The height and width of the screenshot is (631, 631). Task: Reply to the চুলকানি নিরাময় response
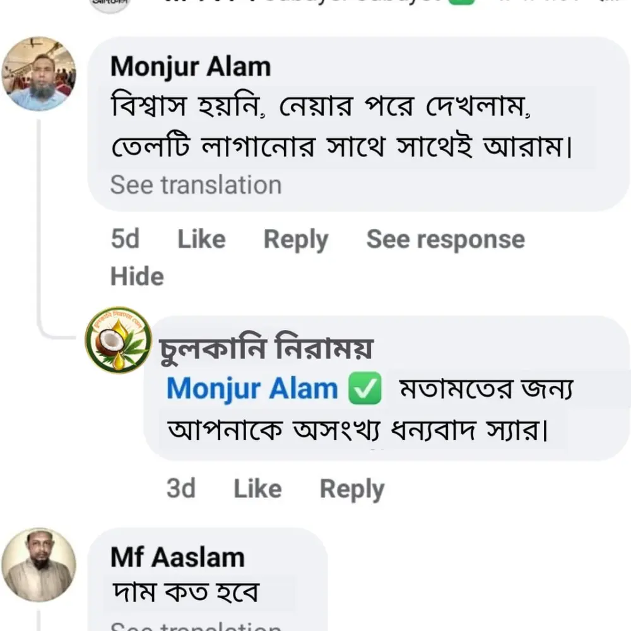tap(351, 489)
